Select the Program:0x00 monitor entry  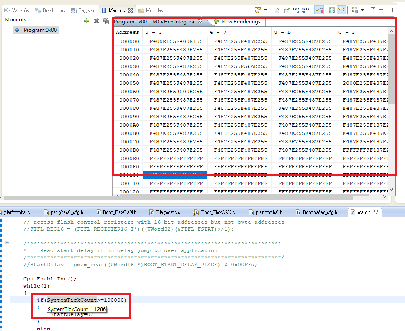pos(36,30)
